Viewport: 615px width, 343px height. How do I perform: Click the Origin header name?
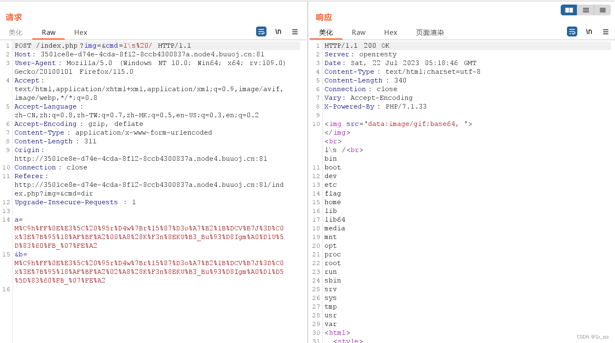click(x=27, y=150)
